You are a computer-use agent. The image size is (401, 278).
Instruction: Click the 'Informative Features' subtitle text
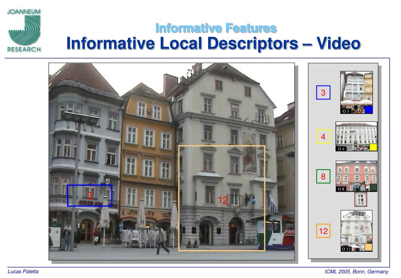pos(216,28)
